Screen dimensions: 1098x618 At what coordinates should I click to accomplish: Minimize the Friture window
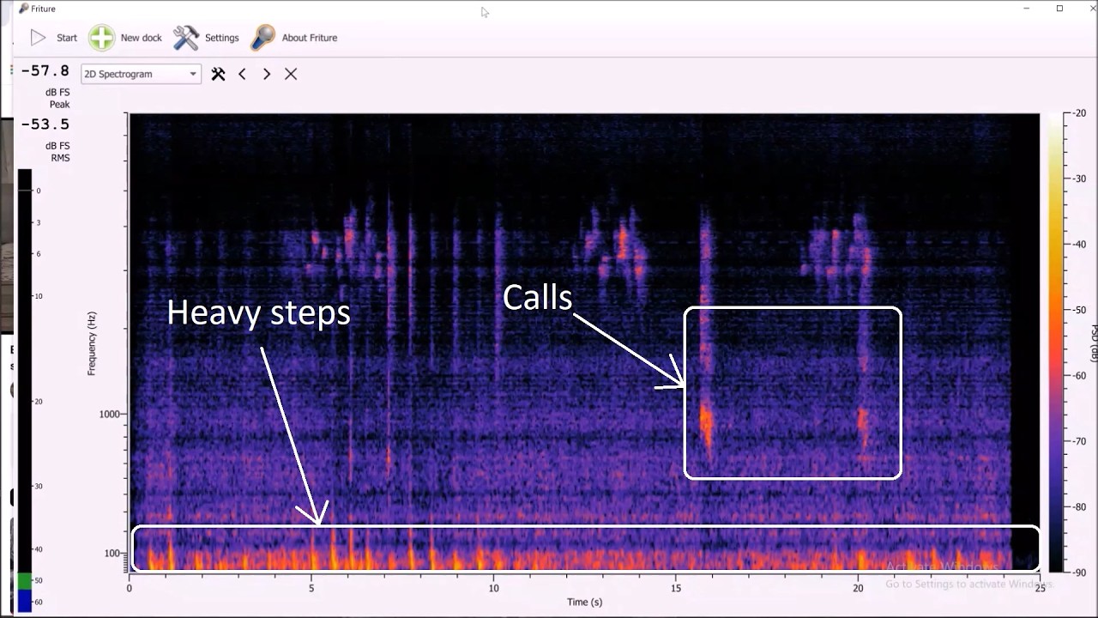(x=1027, y=9)
